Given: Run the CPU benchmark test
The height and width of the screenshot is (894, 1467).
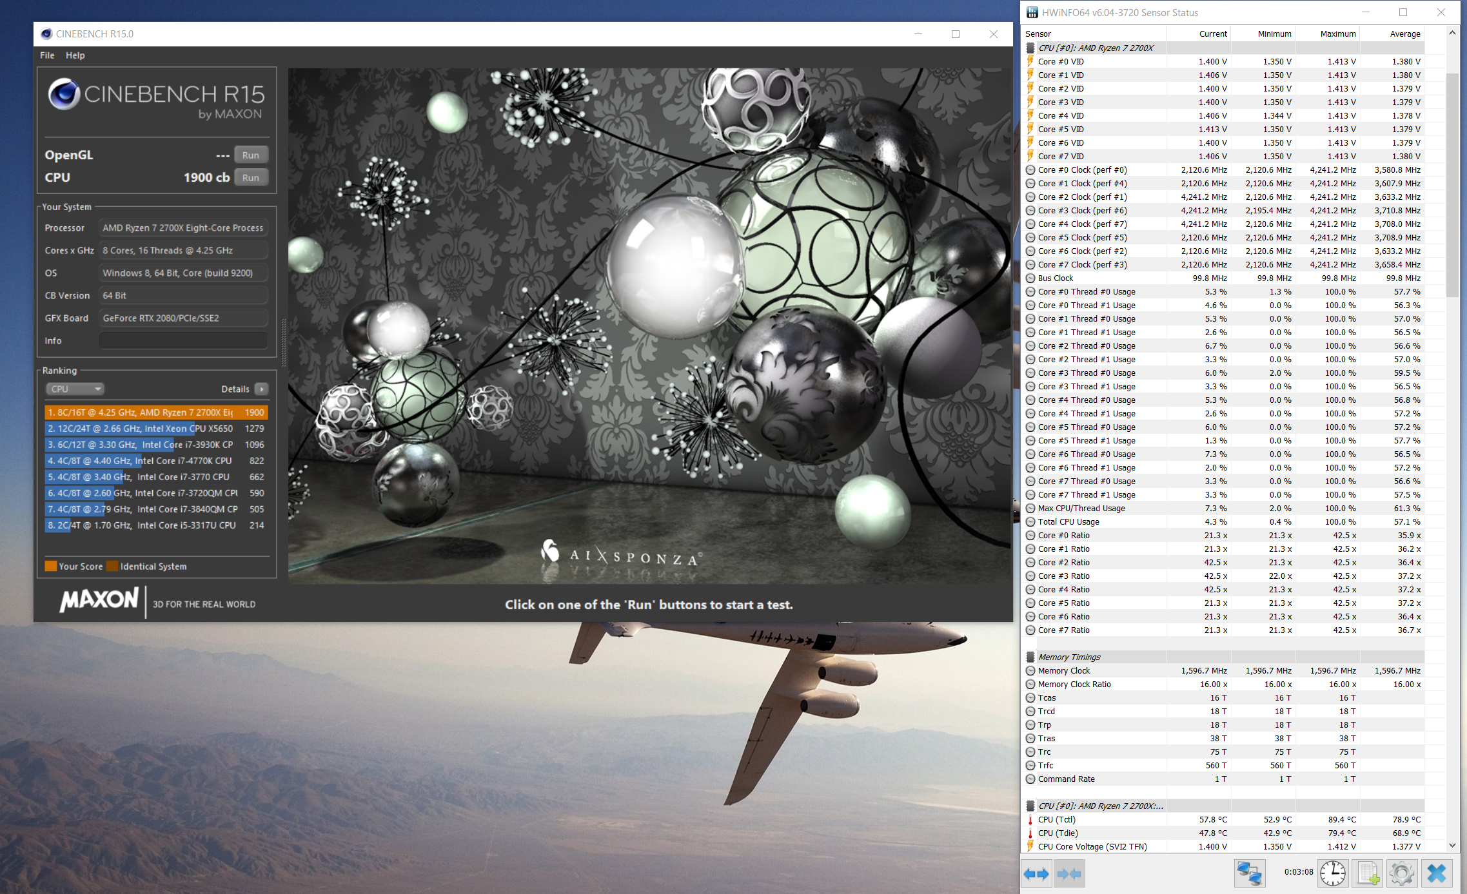Looking at the screenshot, I should [x=251, y=177].
